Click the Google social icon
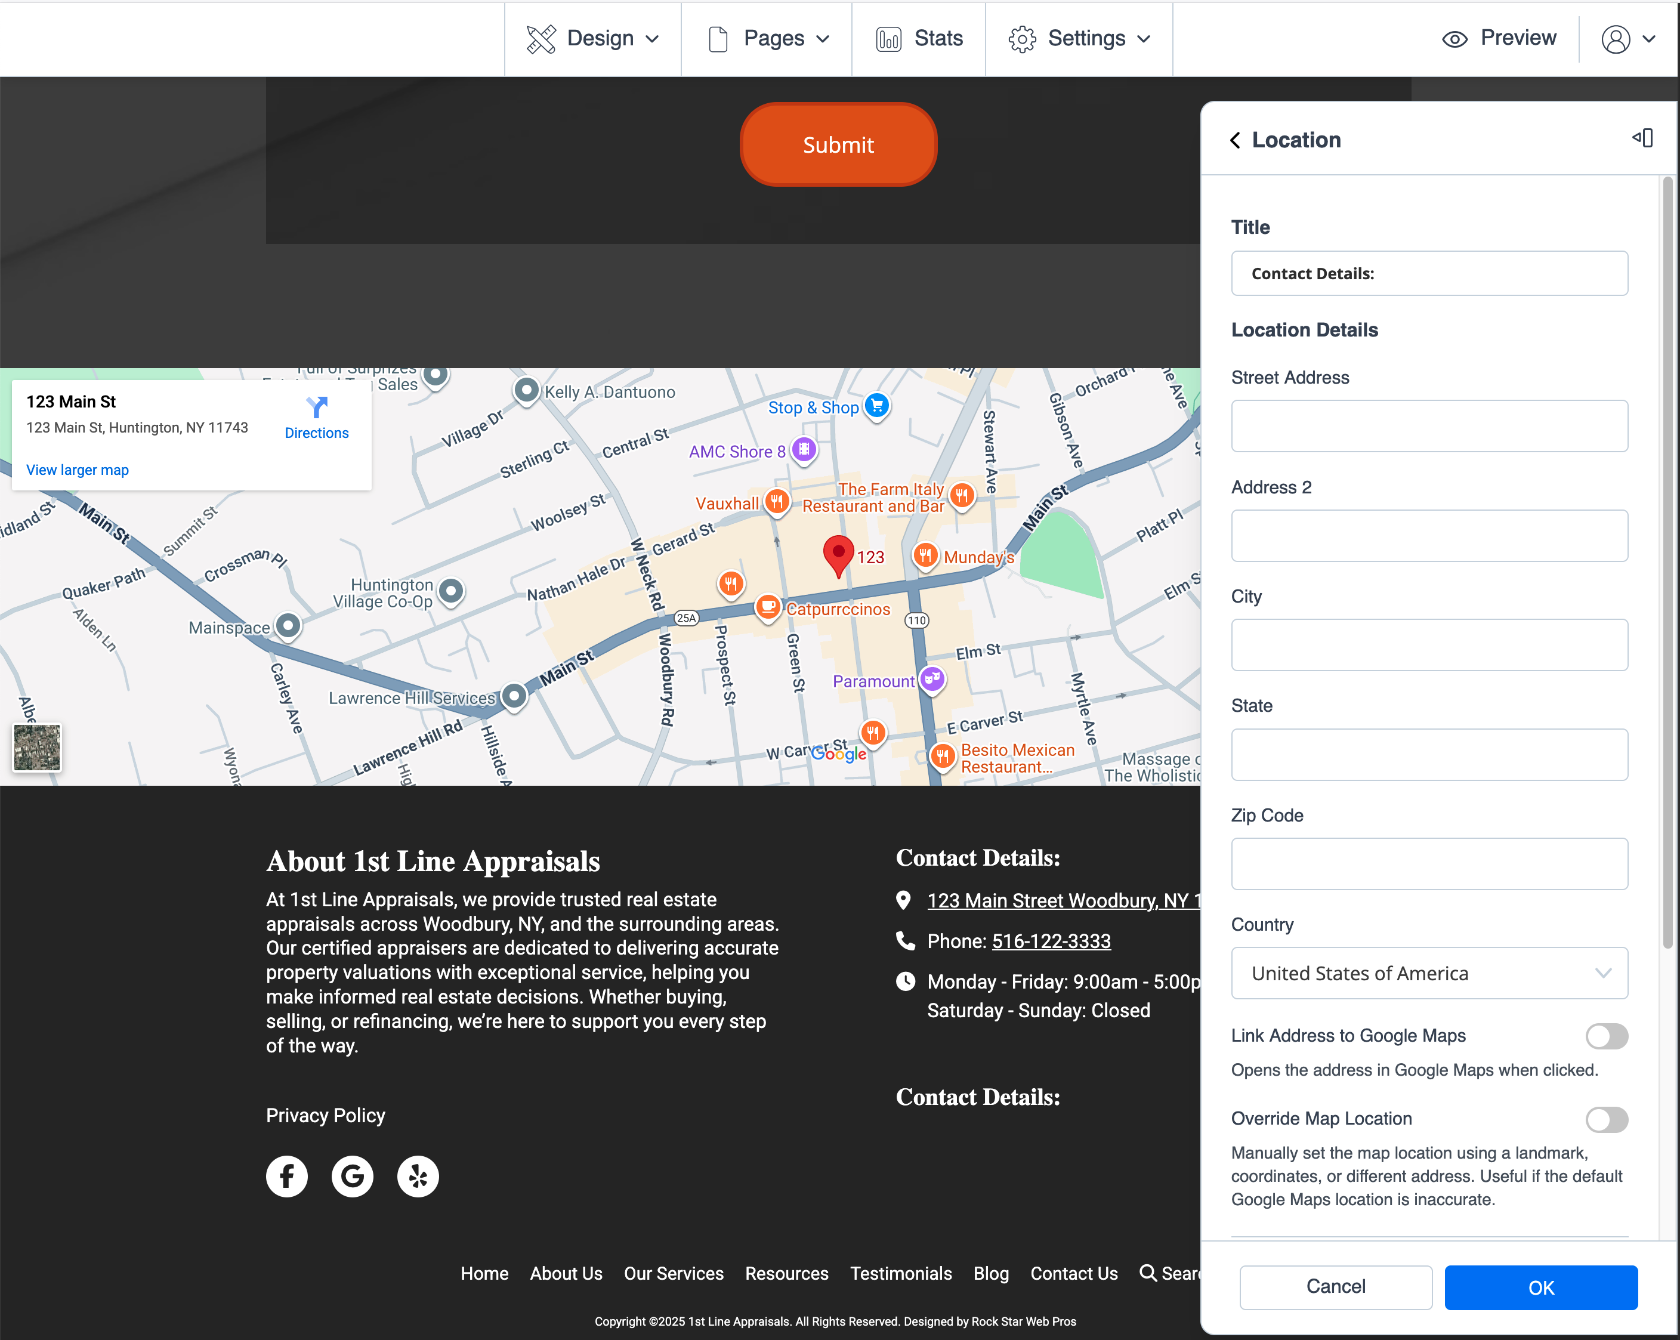 352,1177
